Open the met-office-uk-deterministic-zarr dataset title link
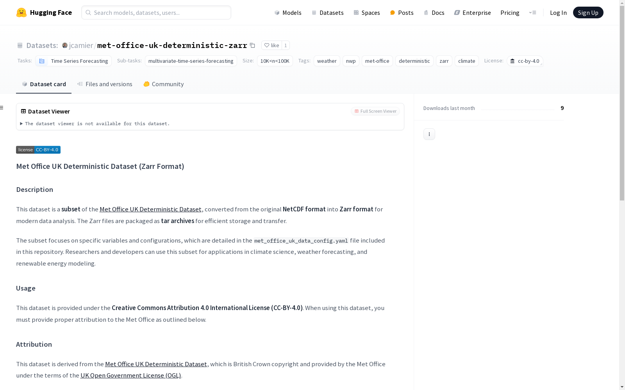This screenshot has width=625, height=390. pyautogui.click(x=172, y=45)
